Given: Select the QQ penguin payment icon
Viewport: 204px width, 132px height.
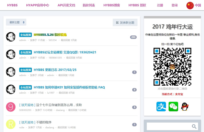Looking at the screenshot, I should [185, 107].
